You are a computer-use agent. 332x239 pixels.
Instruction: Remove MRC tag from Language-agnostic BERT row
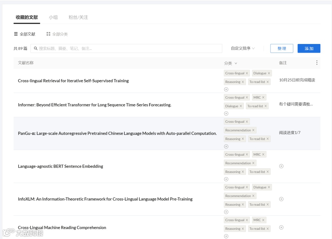[x=263, y=154]
